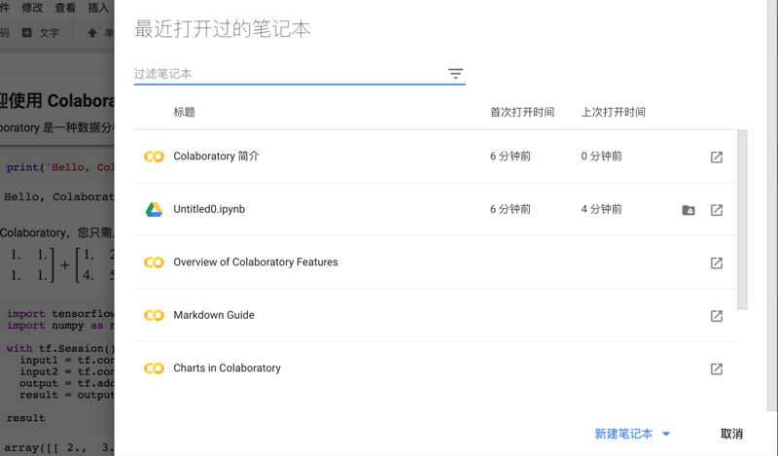
Task: Click the 最近打开过的笔记本 dialog title
Action: [223, 29]
